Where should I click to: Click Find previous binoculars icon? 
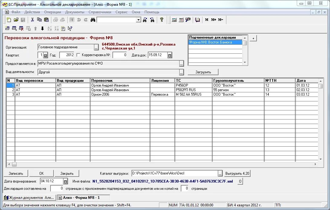[152, 20]
